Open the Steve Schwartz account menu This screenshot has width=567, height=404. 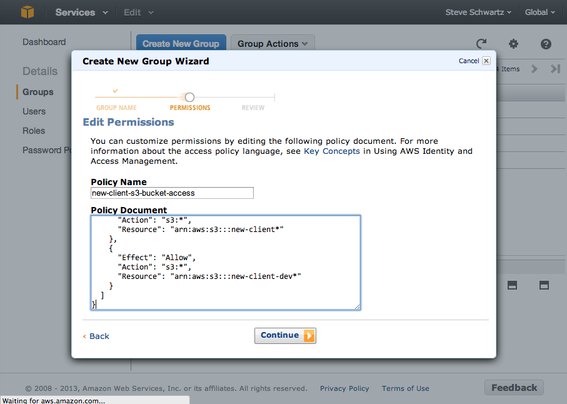[478, 13]
